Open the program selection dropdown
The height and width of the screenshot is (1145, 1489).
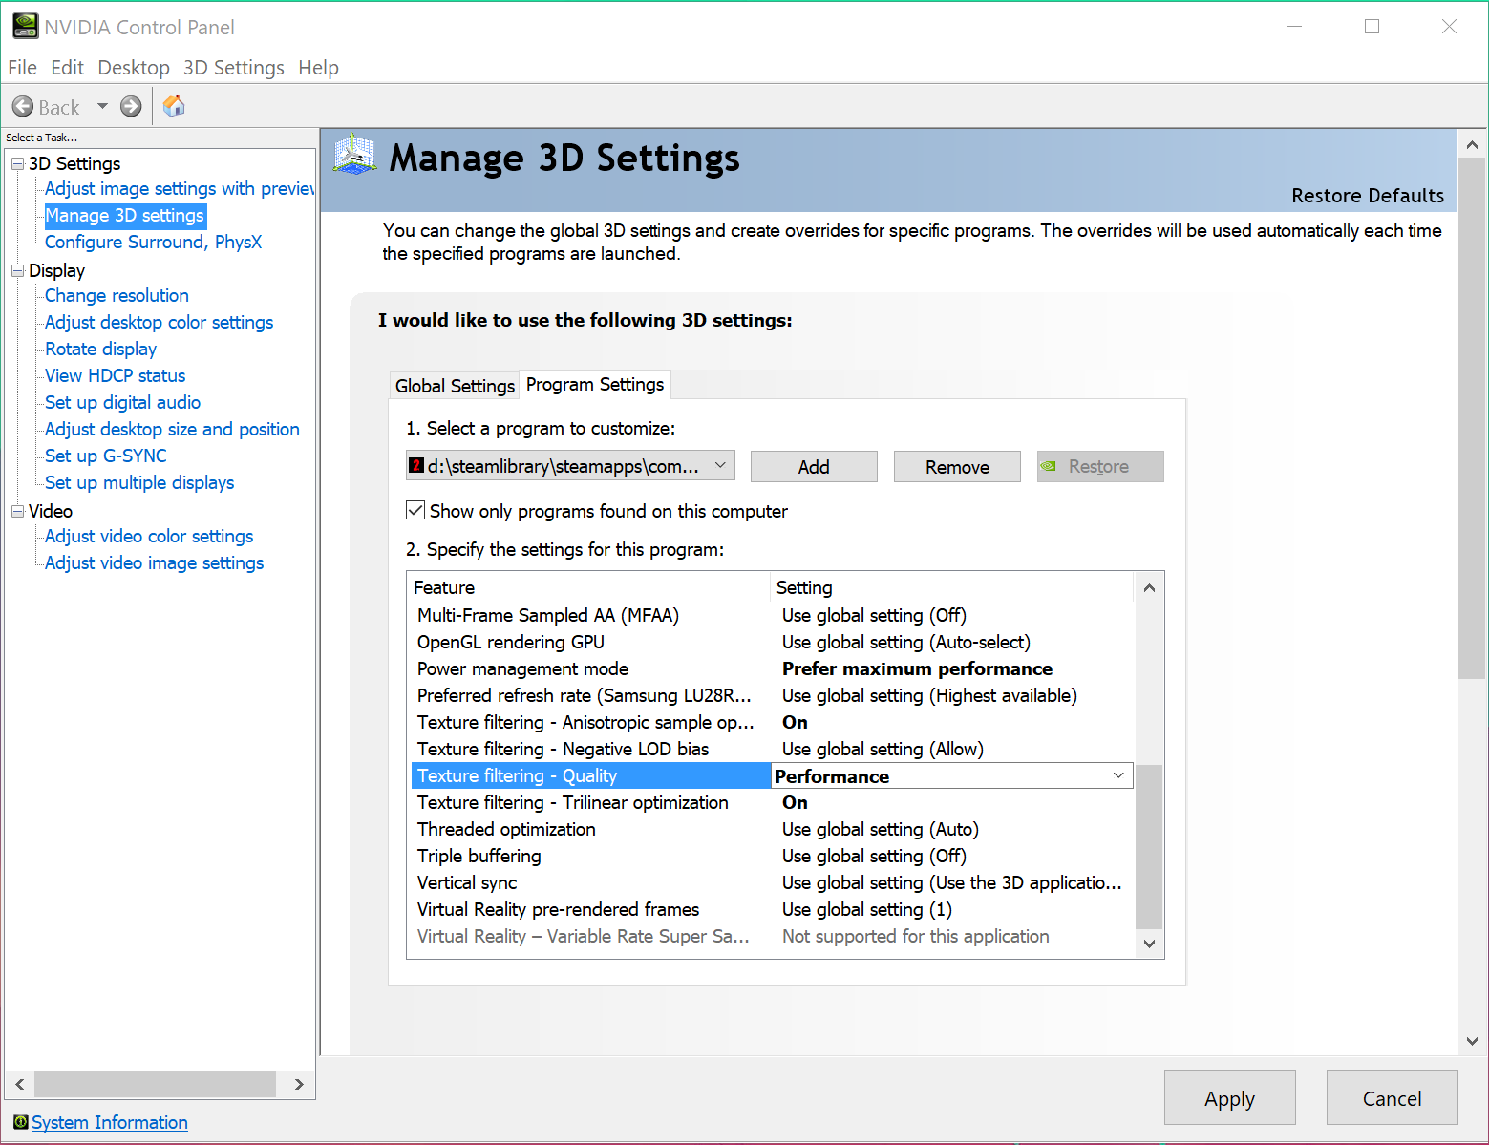coord(570,466)
